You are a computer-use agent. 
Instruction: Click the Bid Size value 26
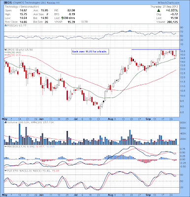tap(46, 22)
